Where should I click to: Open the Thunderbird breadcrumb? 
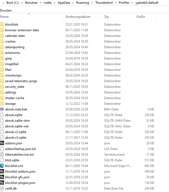coord(104,3)
